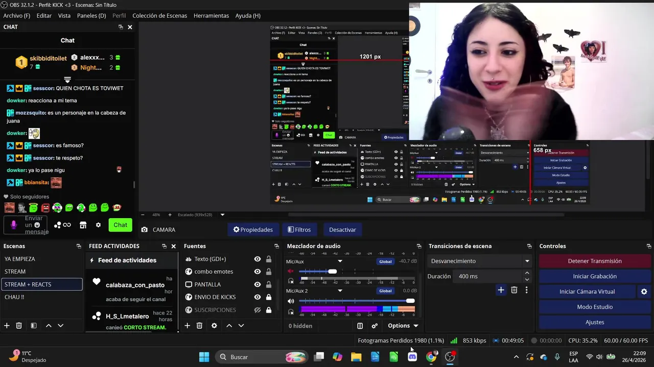This screenshot has height=367, width=654.
Task: Add a new source in Fuentes panel
Action: tap(188, 326)
